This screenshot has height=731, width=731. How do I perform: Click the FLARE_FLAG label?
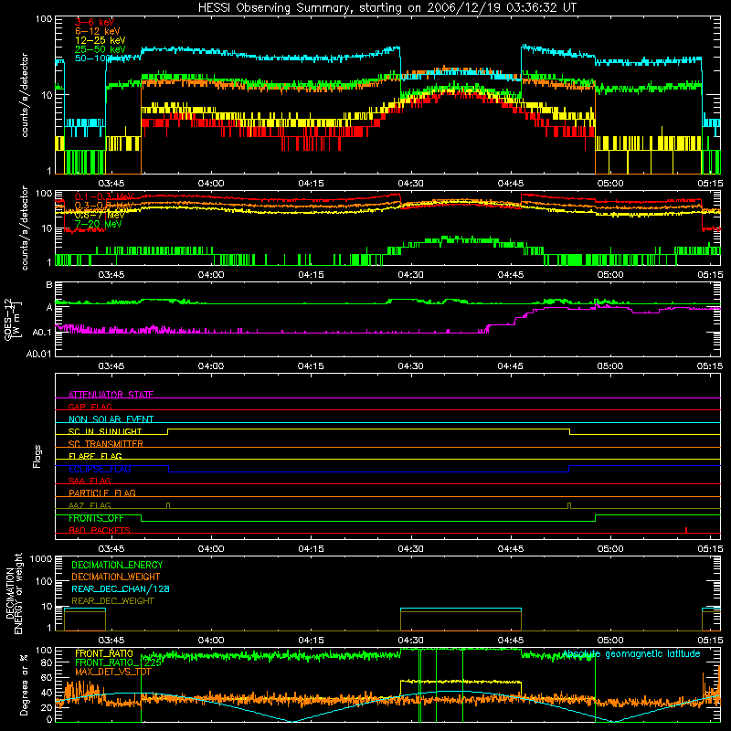point(95,456)
